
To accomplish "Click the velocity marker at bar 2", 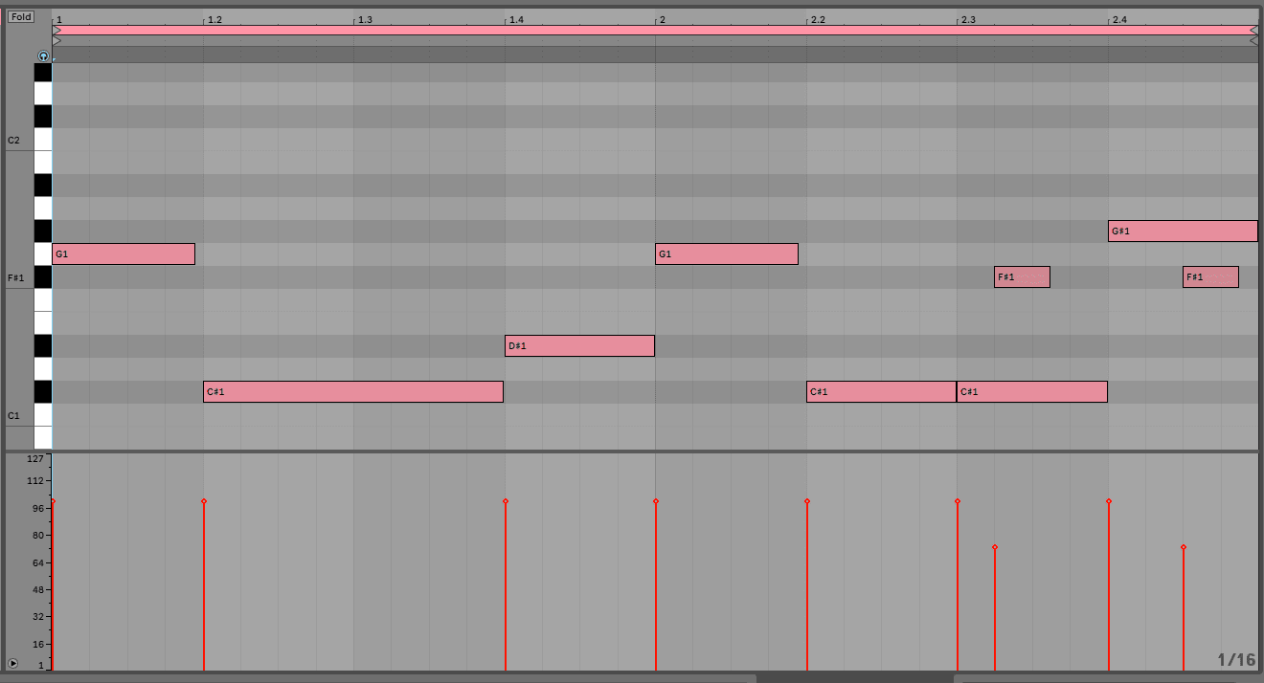I will tap(656, 501).
